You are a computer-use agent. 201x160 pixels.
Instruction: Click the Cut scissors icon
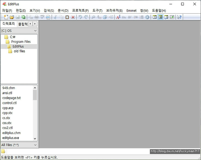tap(55, 17)
